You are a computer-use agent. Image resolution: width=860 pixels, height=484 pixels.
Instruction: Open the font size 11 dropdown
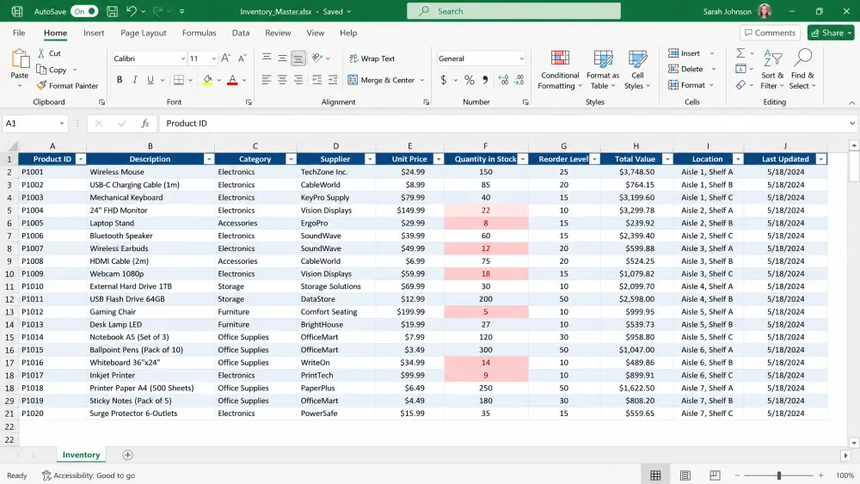click(213, 58)
